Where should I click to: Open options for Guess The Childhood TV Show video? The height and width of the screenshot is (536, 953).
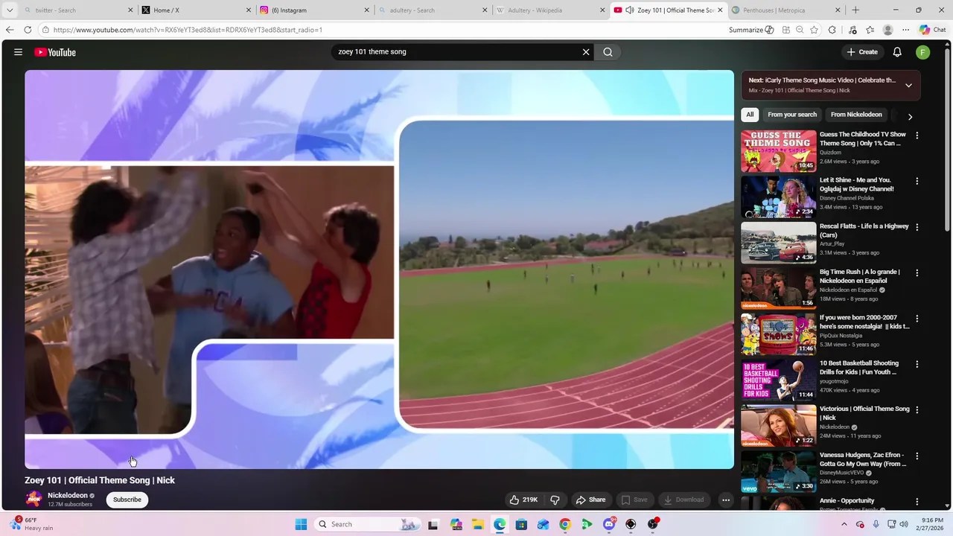[917, 135]
